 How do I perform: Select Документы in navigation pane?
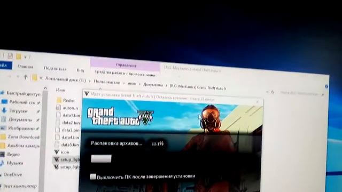pos(20,119)
